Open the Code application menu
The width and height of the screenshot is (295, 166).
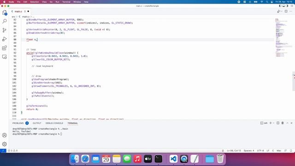[x=11, y=2]
